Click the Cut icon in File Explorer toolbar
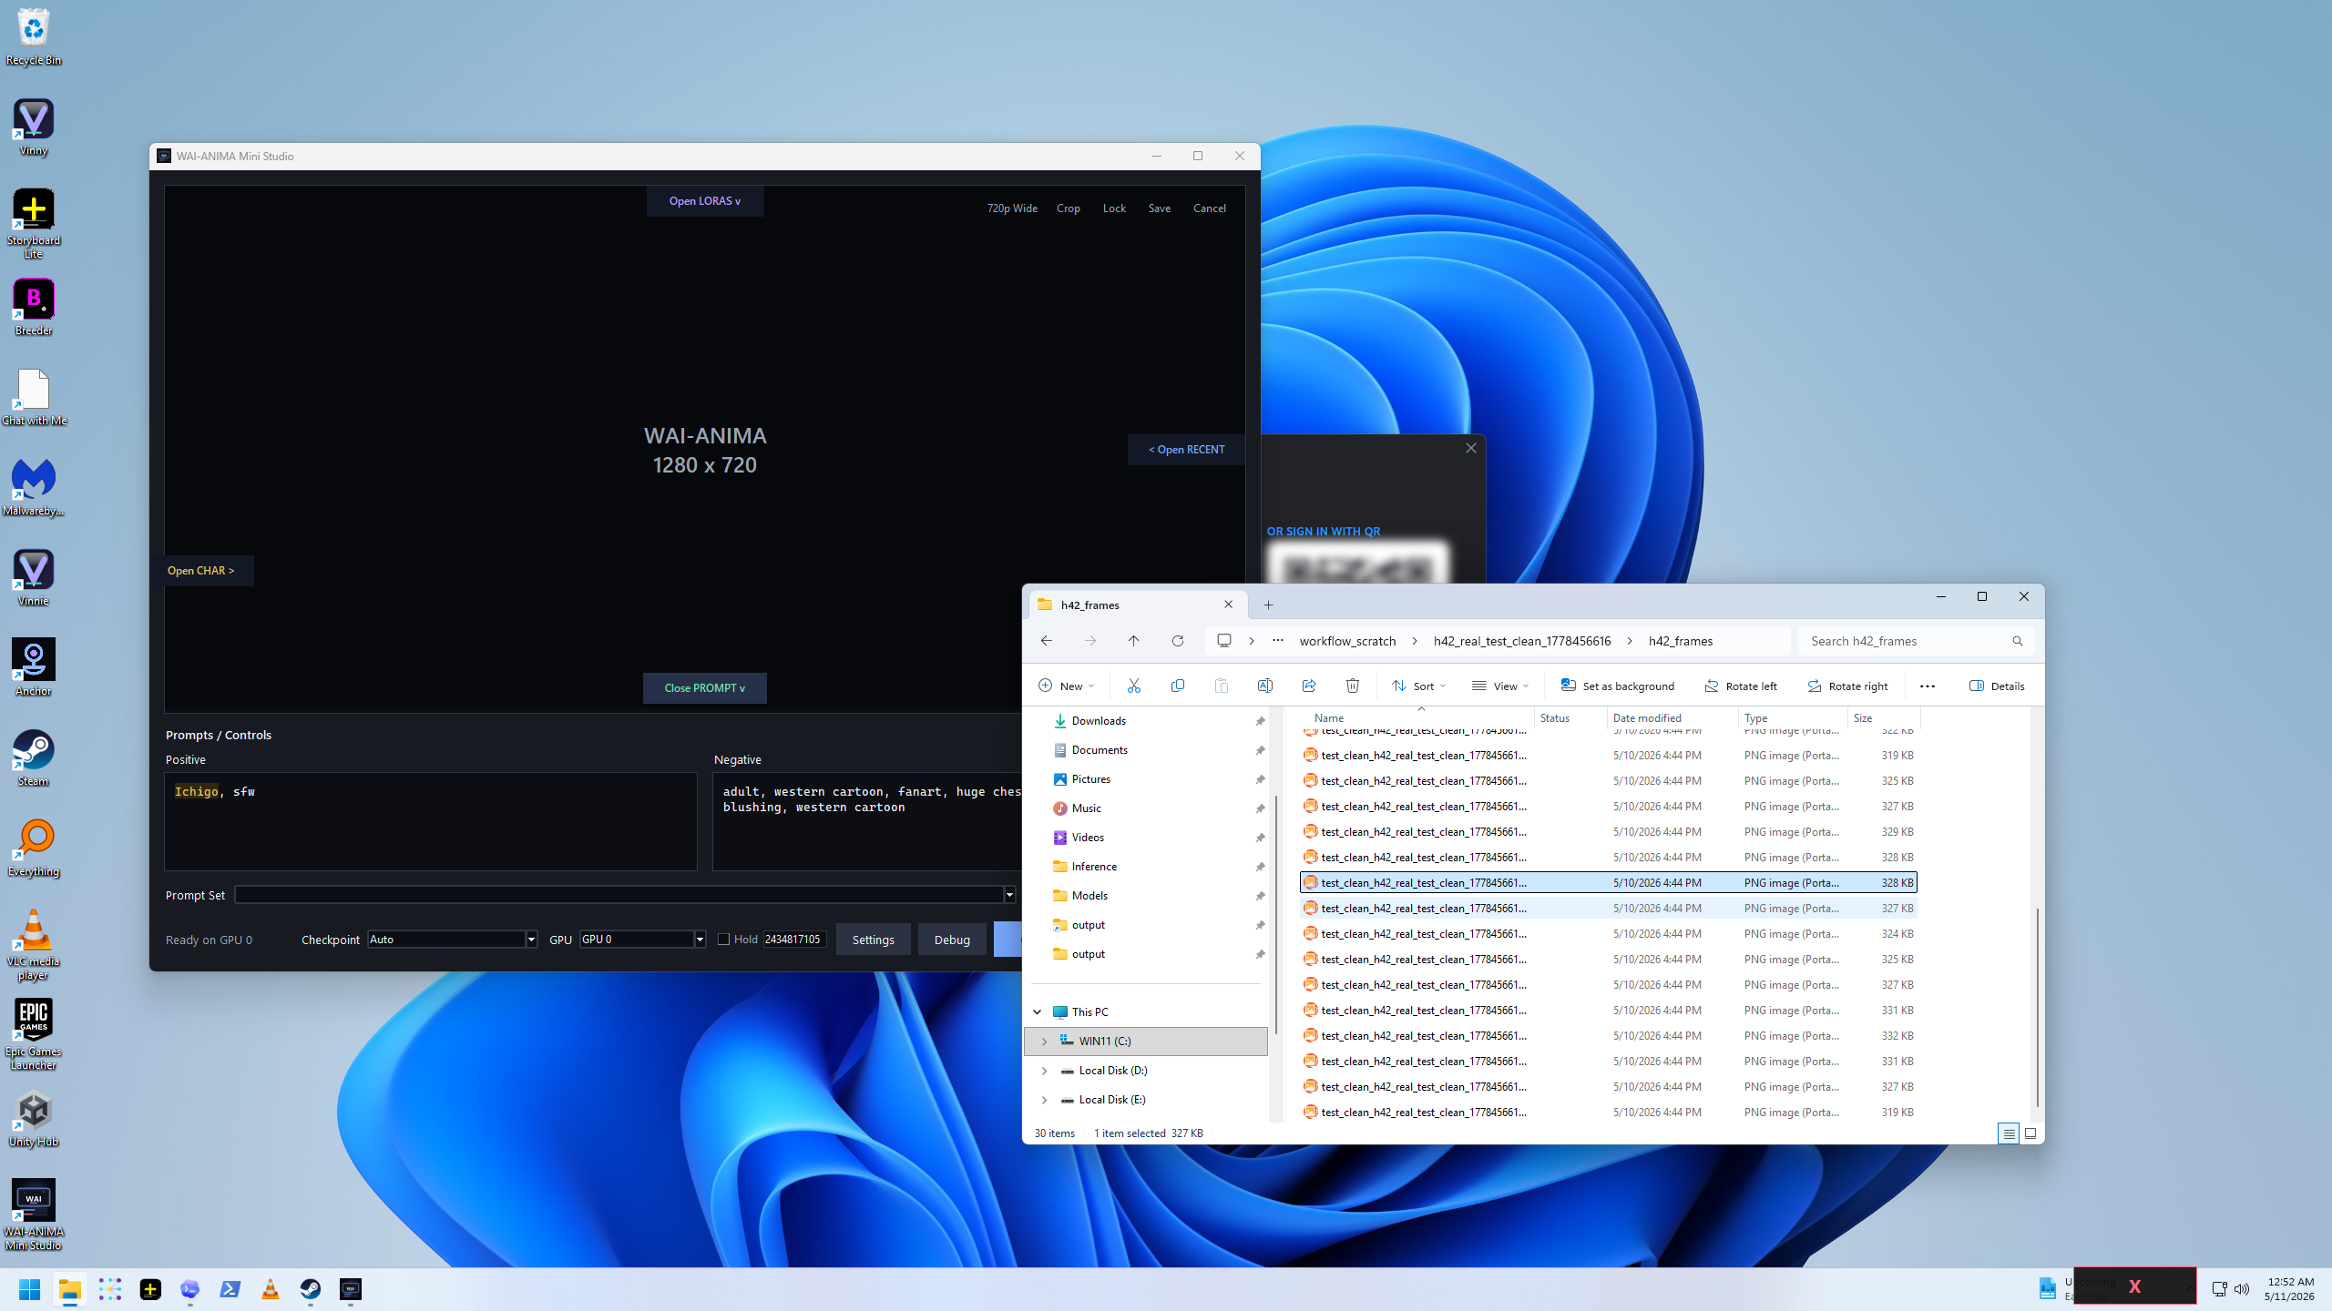Viewport: 2332px width, 1311px height. pos(1133,686)
